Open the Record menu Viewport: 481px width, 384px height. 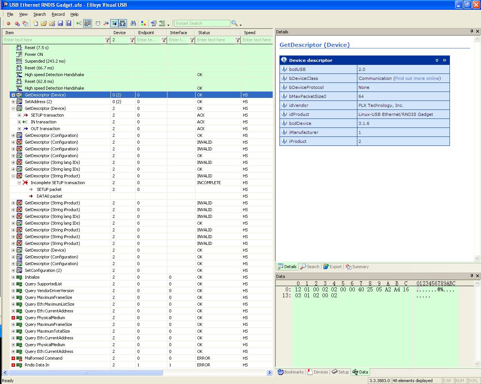click(58, 14)
